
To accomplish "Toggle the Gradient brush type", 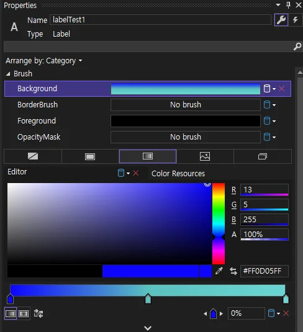I will 148,156.
